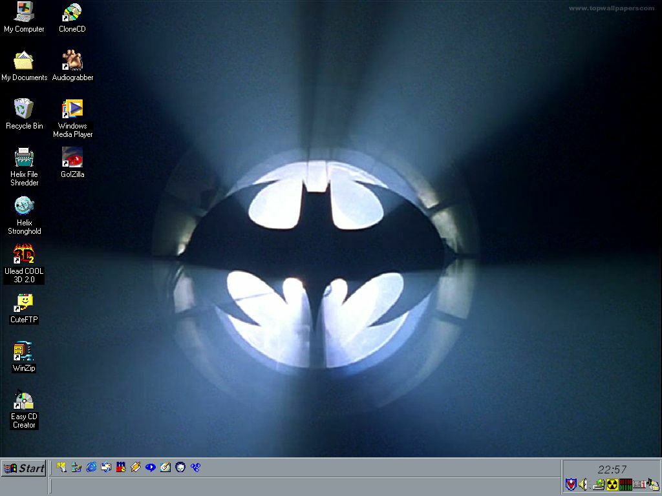Launch Audiograbber from the desktop
Image resolution: width=662 pixels, height=496 pixels.
72,61
